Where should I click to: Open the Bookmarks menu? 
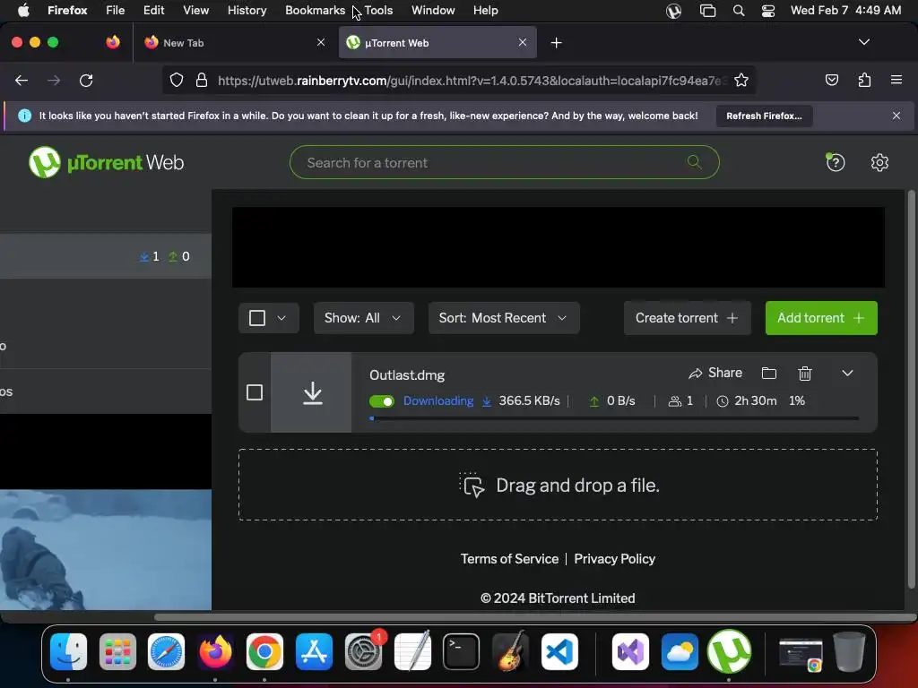pyautogui.click(x=315, y=11)
